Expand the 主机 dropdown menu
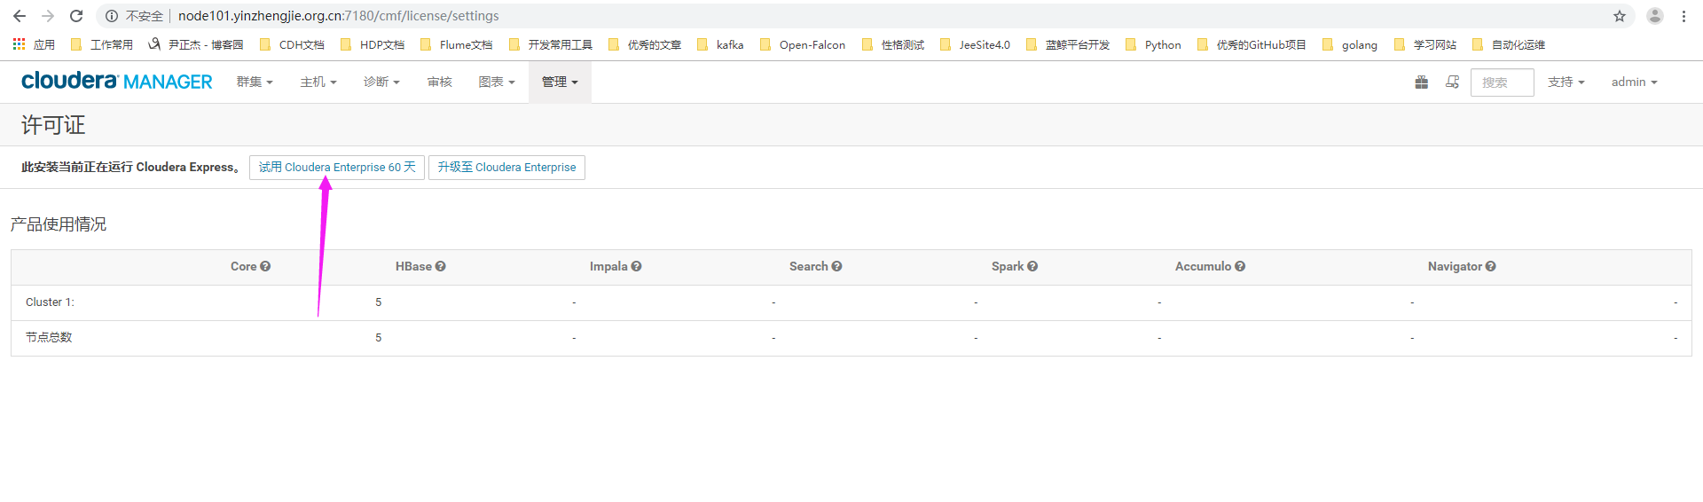 pos(318,82)
